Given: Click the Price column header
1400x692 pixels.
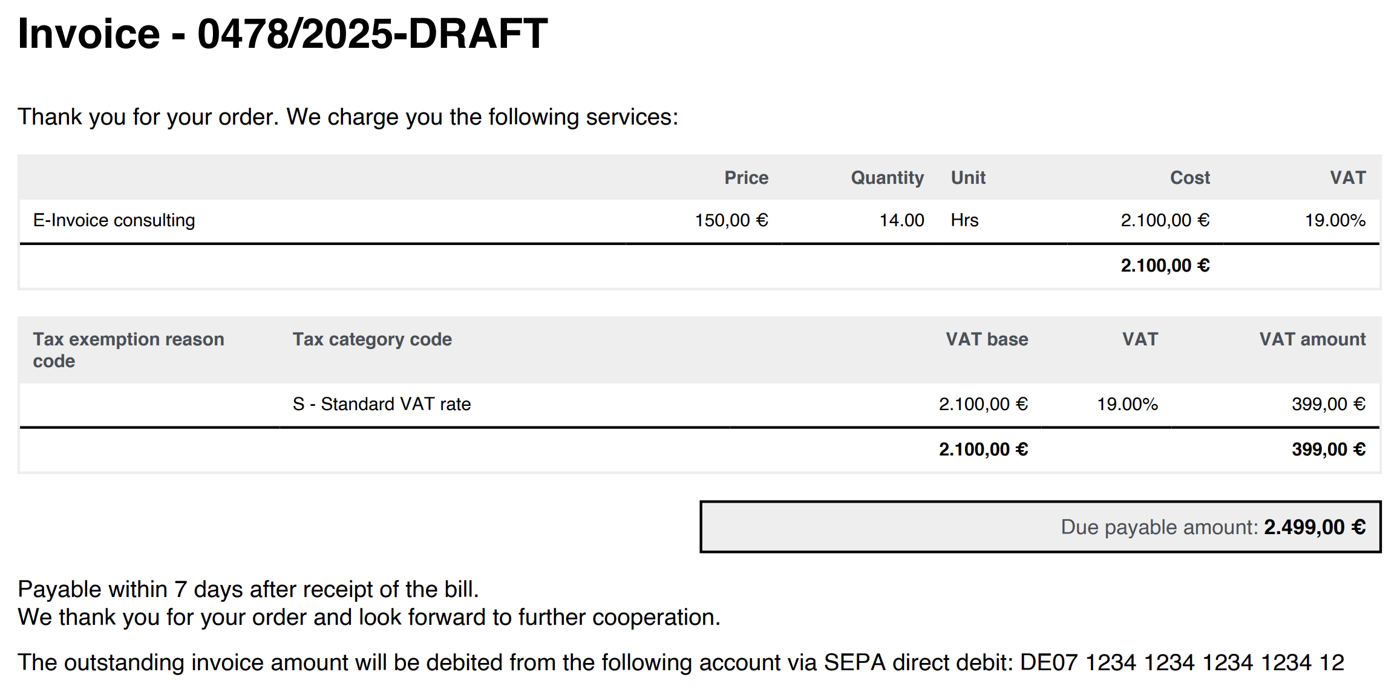Looking at the screenshot, I should (746, 177).
